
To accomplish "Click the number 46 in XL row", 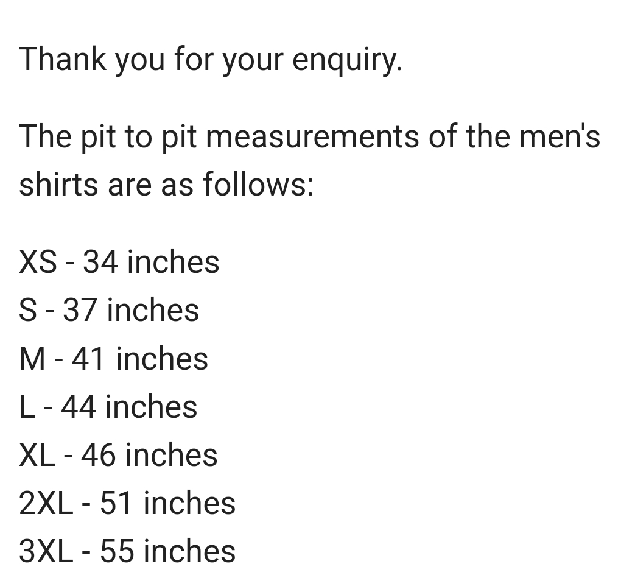I will coord(98,456).
